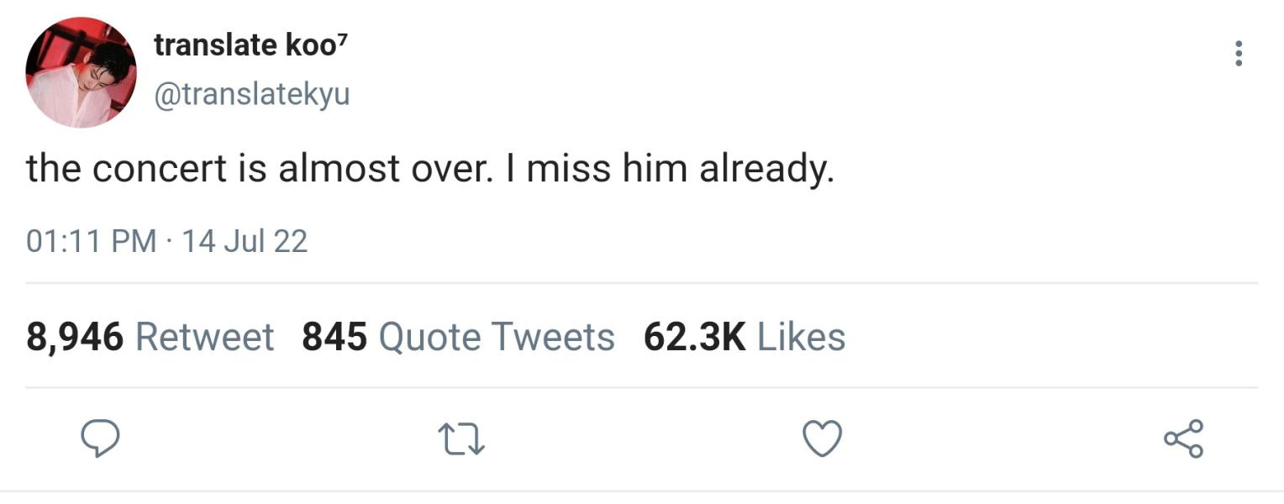This screenshot has width=1284, height=504.
Task: View the "Quote Tweets" list
Action: [x=497, y=337]
